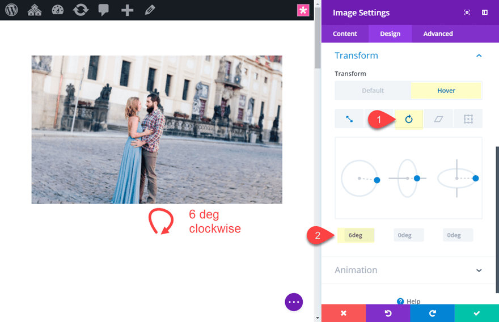
Task: Open the purple three-dots builder menu
Action: (x=294, y=302)
